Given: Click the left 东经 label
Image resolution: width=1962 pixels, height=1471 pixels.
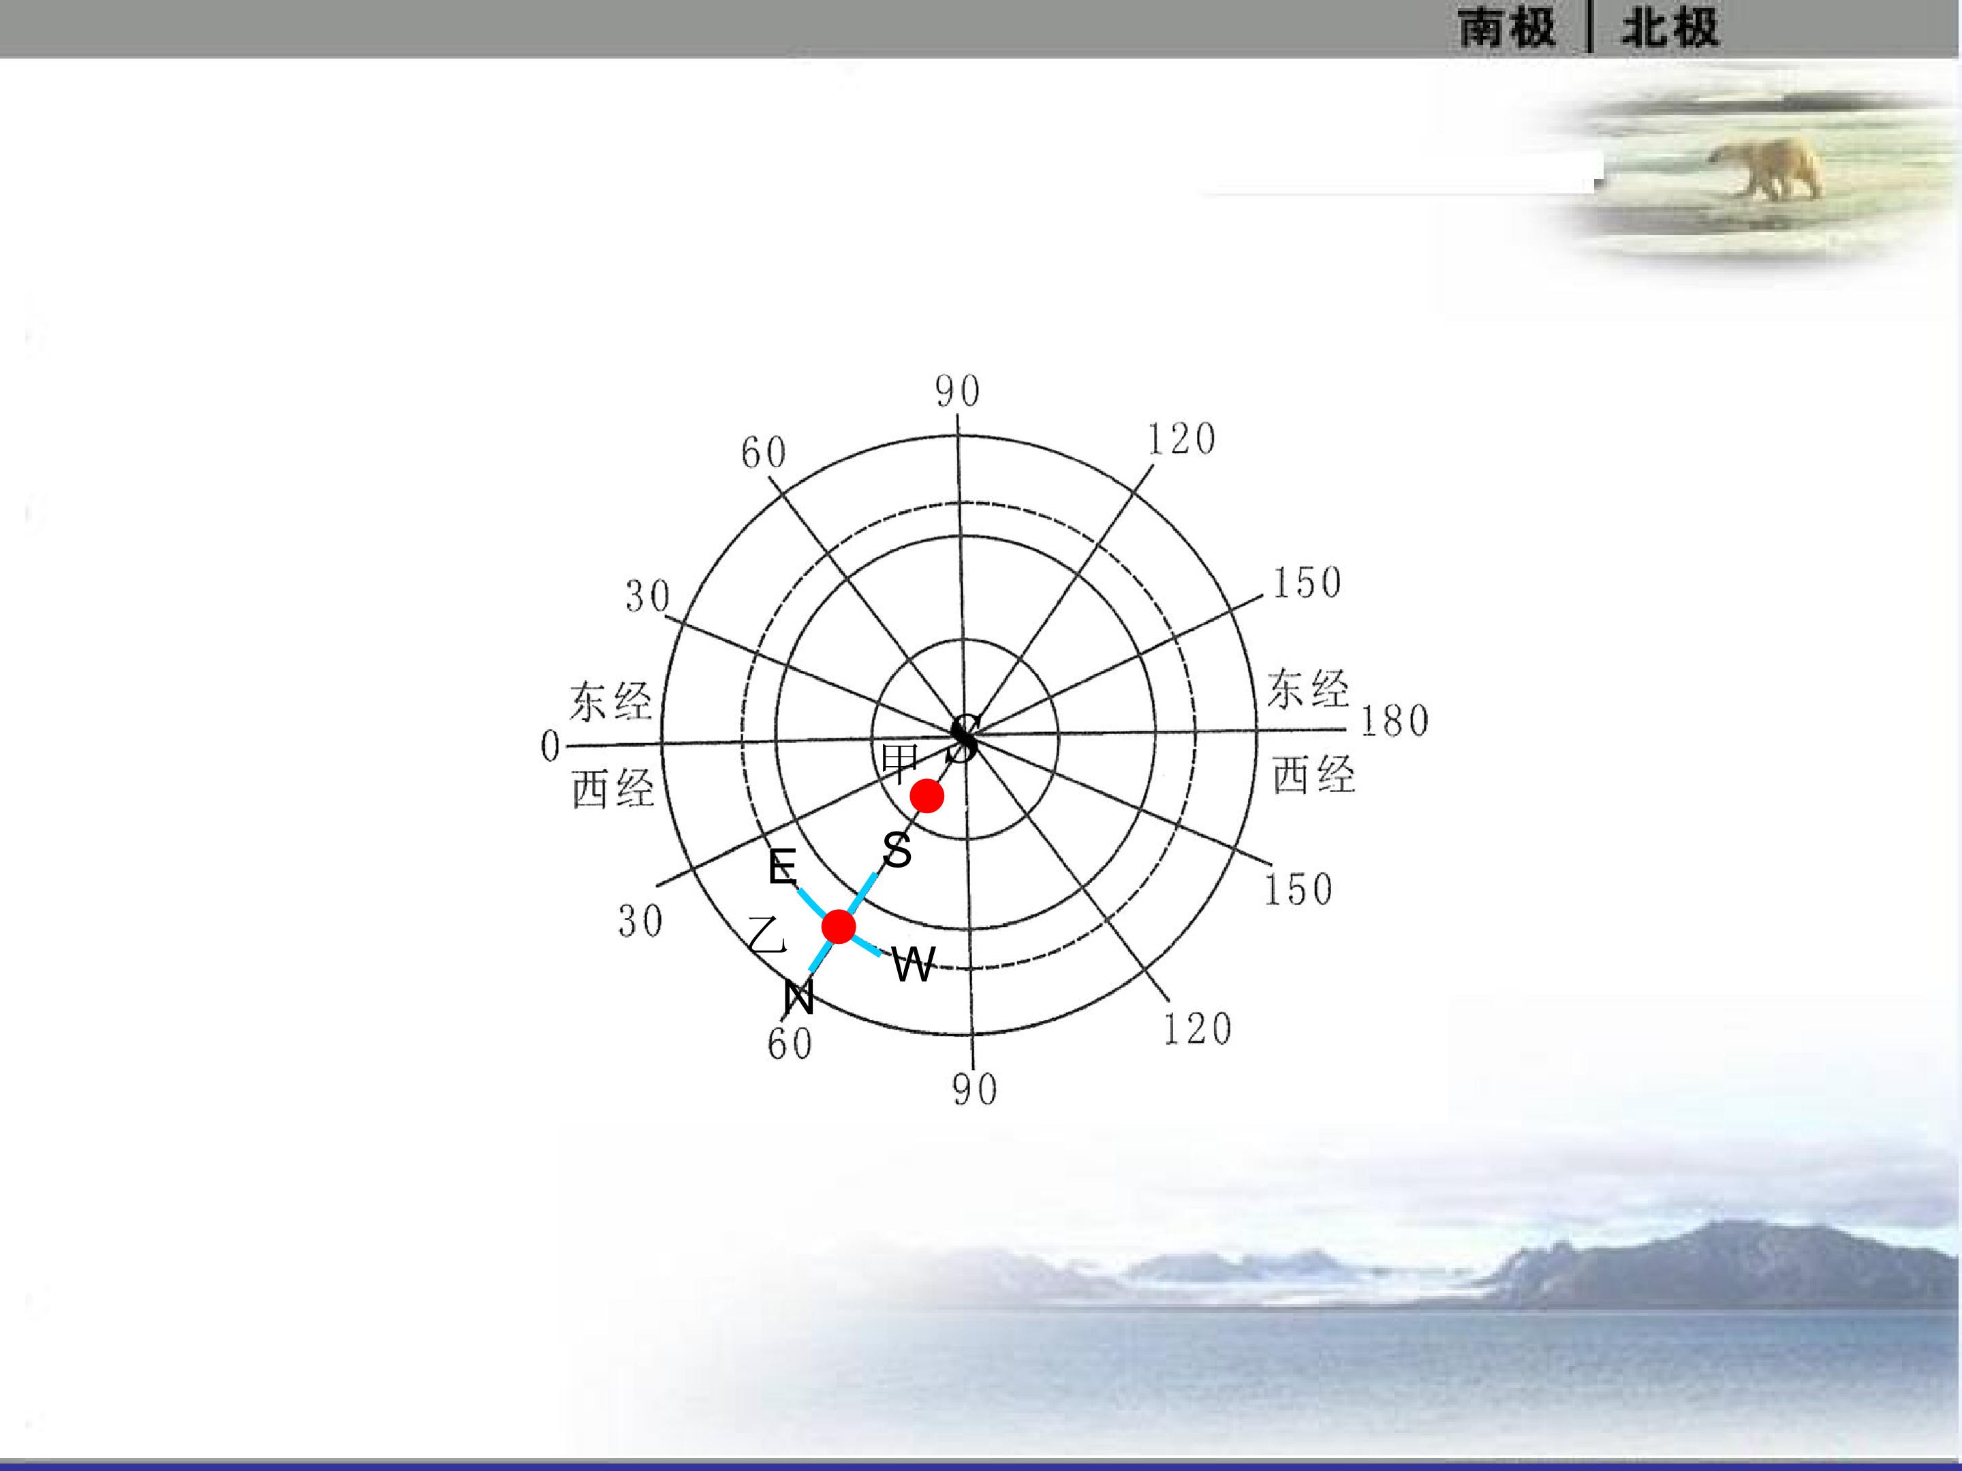Looking at the screenshot, I should [x=610, y=701].
